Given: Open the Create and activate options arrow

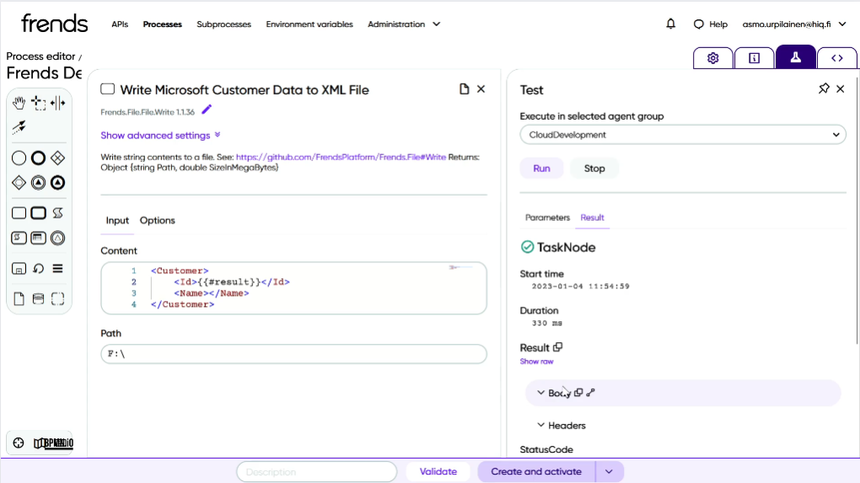Looking at the screenshot, I should pos(610,471).
